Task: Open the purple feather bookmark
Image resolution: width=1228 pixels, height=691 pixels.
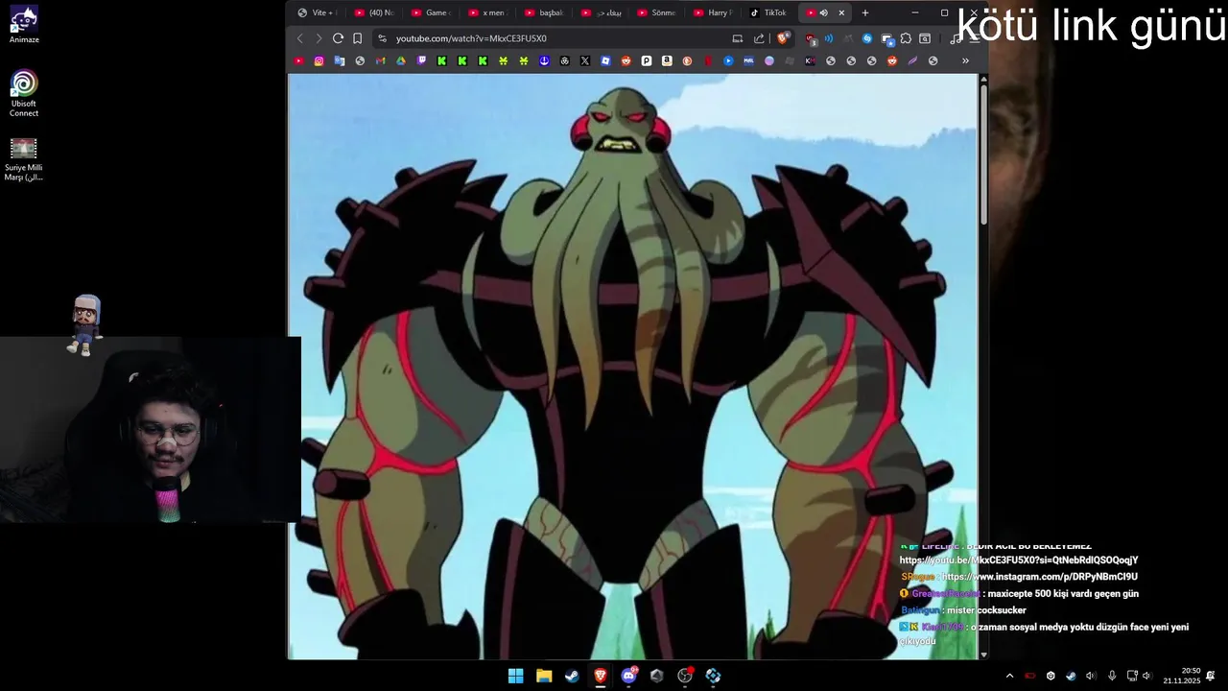Action: click(912, 60)
